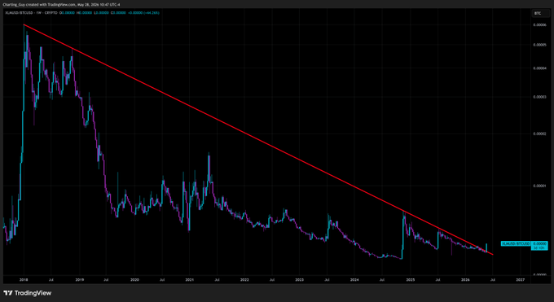Click the TradingView logo at bottom
Viewport: 554px width, 302px height.
click(x=27, y=293)
